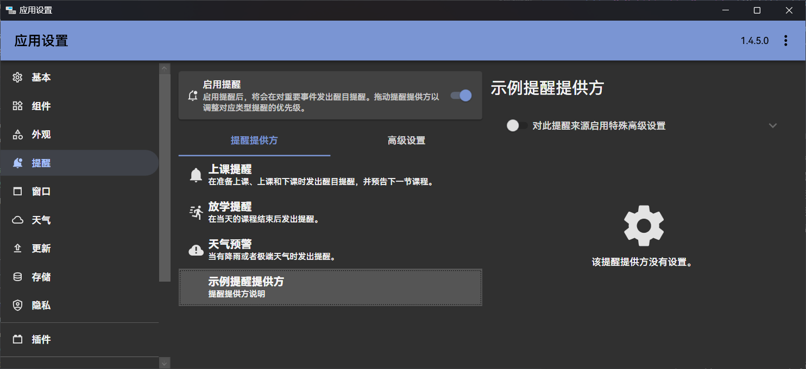Image resolution: width=806 pixels, height=369 pixels.
Task: Click the 更新 upload icon
Action: pos(18,249)
